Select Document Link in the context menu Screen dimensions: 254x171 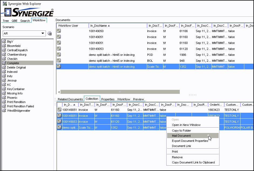pyautogui.click(x=193, y=146)
